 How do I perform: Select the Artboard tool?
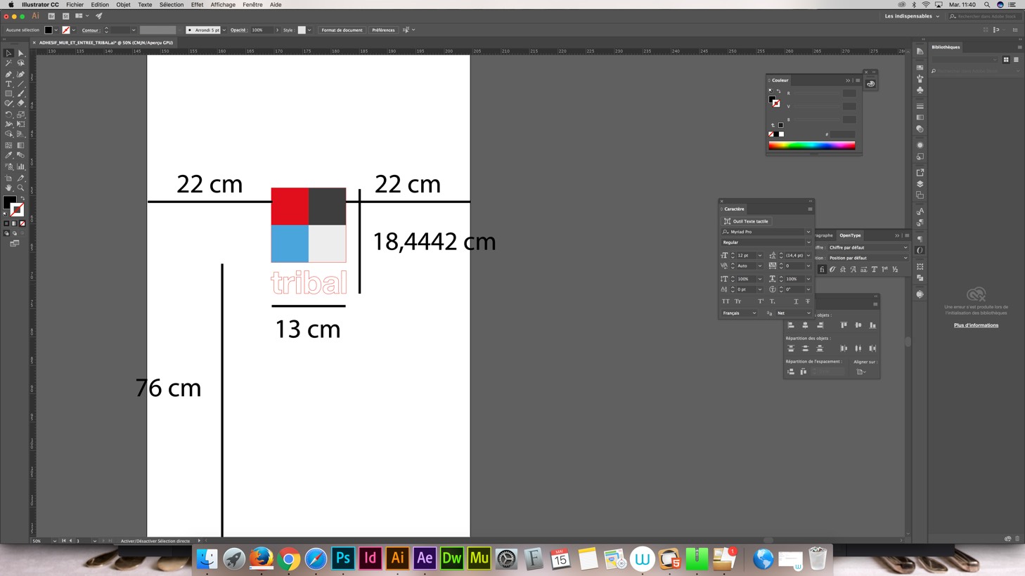click(8, 178)
